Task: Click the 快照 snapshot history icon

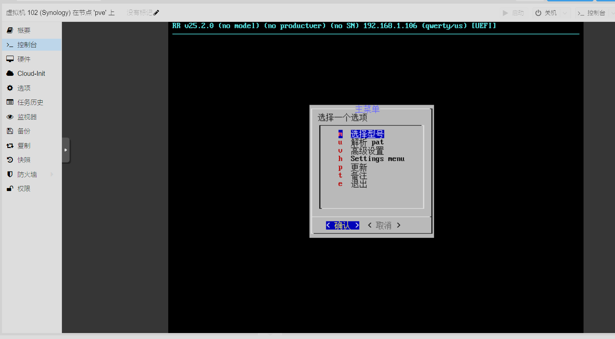Action: (10, 160)
